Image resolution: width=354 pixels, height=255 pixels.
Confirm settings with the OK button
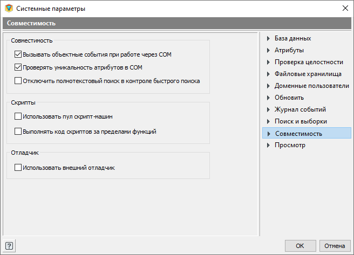(x=300, y=246)
